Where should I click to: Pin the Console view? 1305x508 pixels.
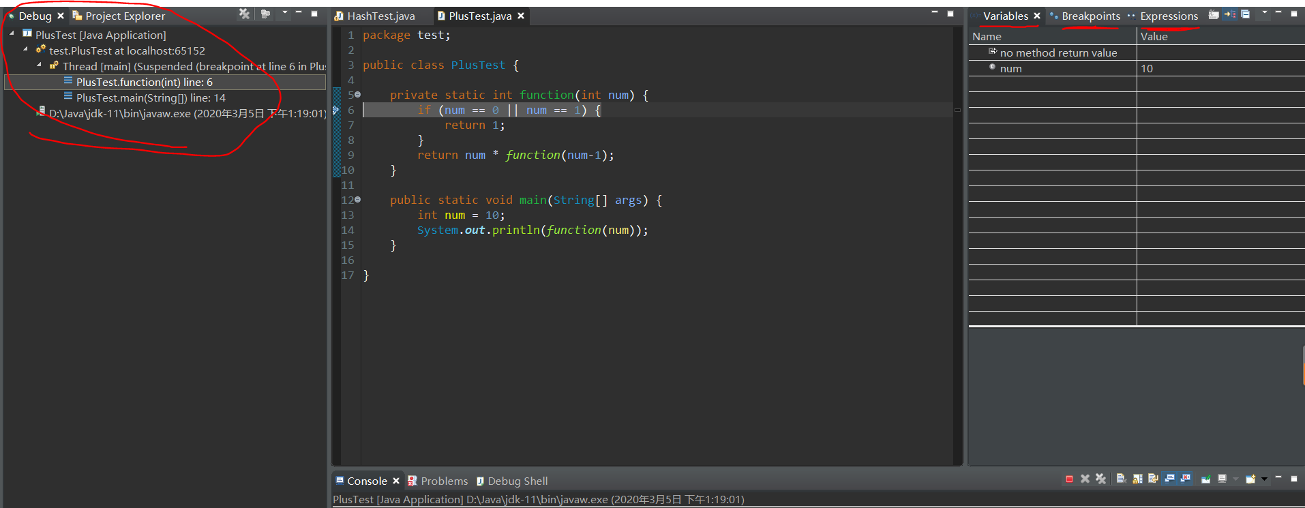[1205, 479]
